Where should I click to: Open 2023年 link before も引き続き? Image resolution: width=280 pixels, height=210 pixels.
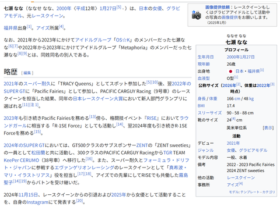(x=11, y=118)
